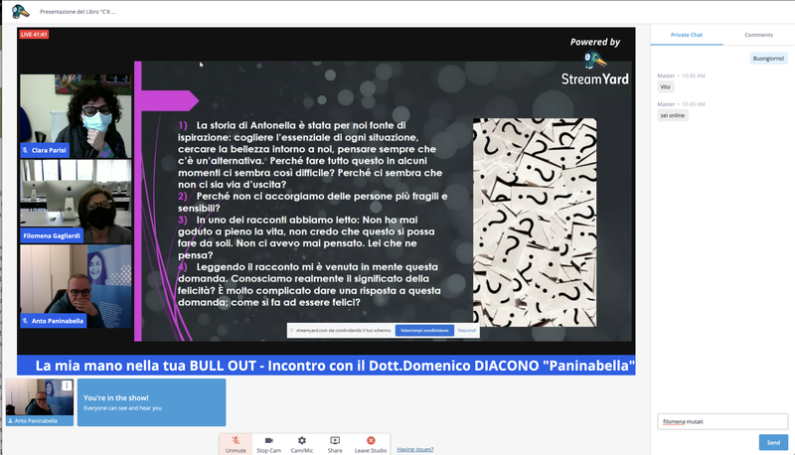Click the 'You're in the show!' banner
The width and height of the screenshot is (795, 455).
[152, 402]
